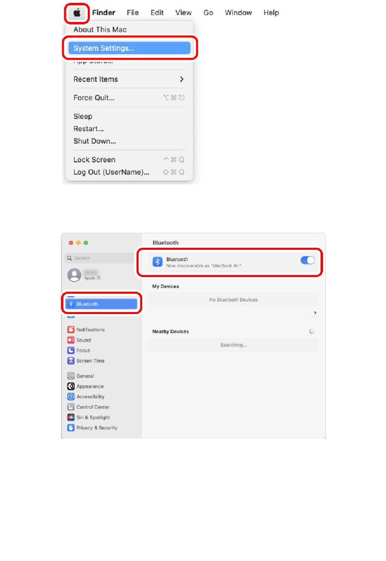This screenshot has width=386, height=561.
Task: Select Force Quit menu entry
Action: click(94, 98)
